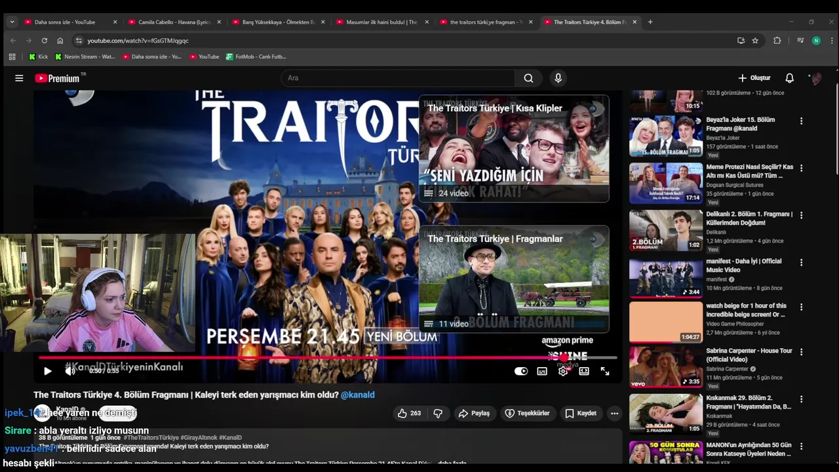Open the media control icon in toolbar
This screenshot has height=472, width=839.
(800, 41)
